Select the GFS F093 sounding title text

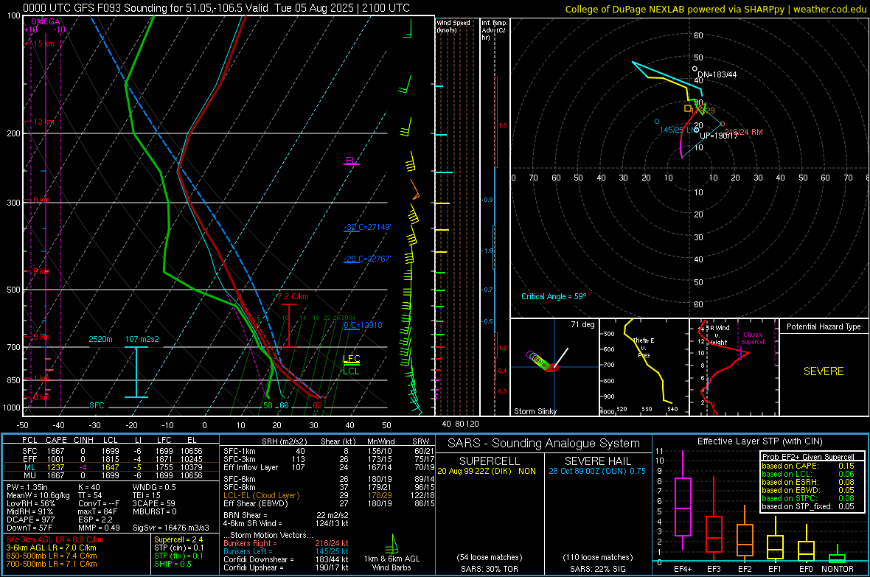[216, 8]
